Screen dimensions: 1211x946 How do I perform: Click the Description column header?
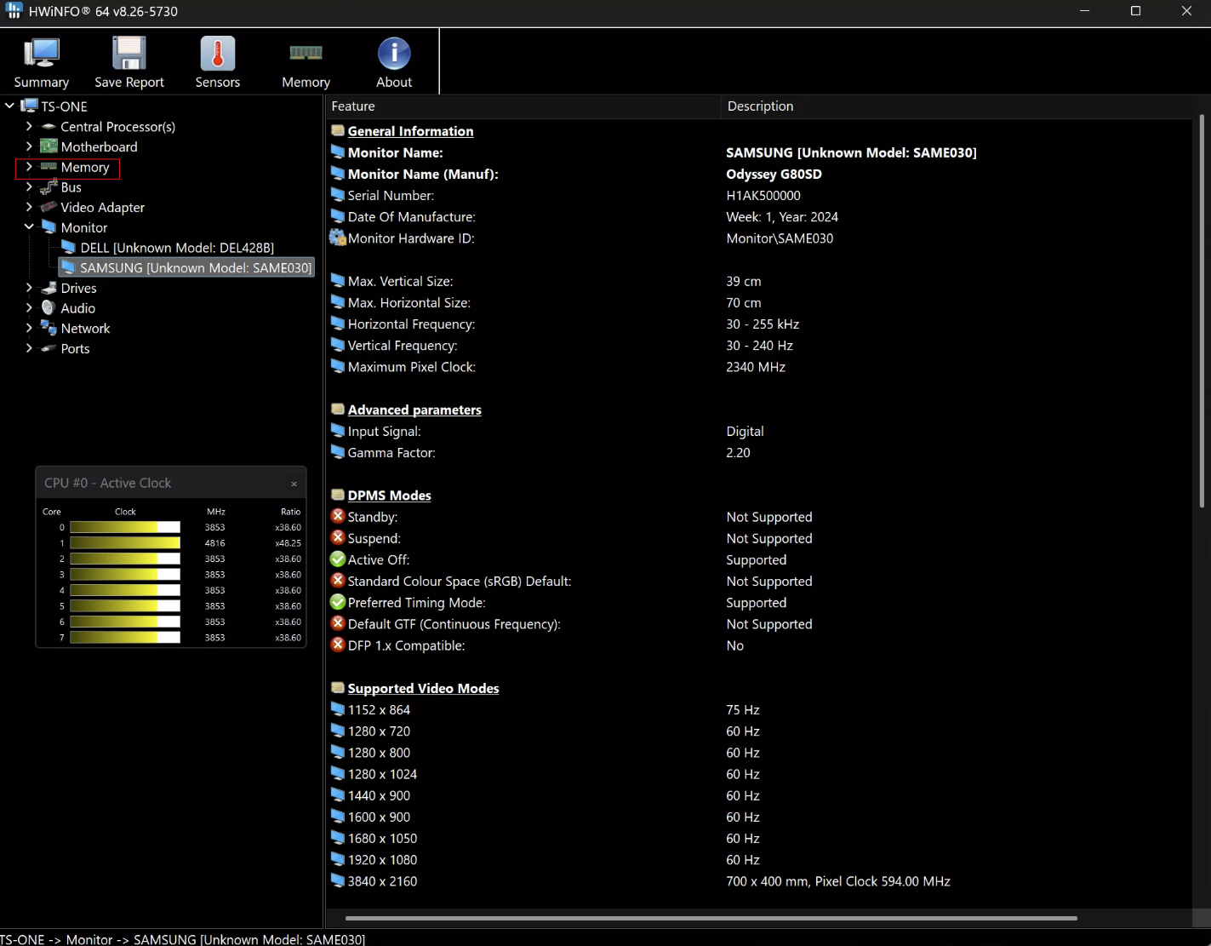pos(957,106)
